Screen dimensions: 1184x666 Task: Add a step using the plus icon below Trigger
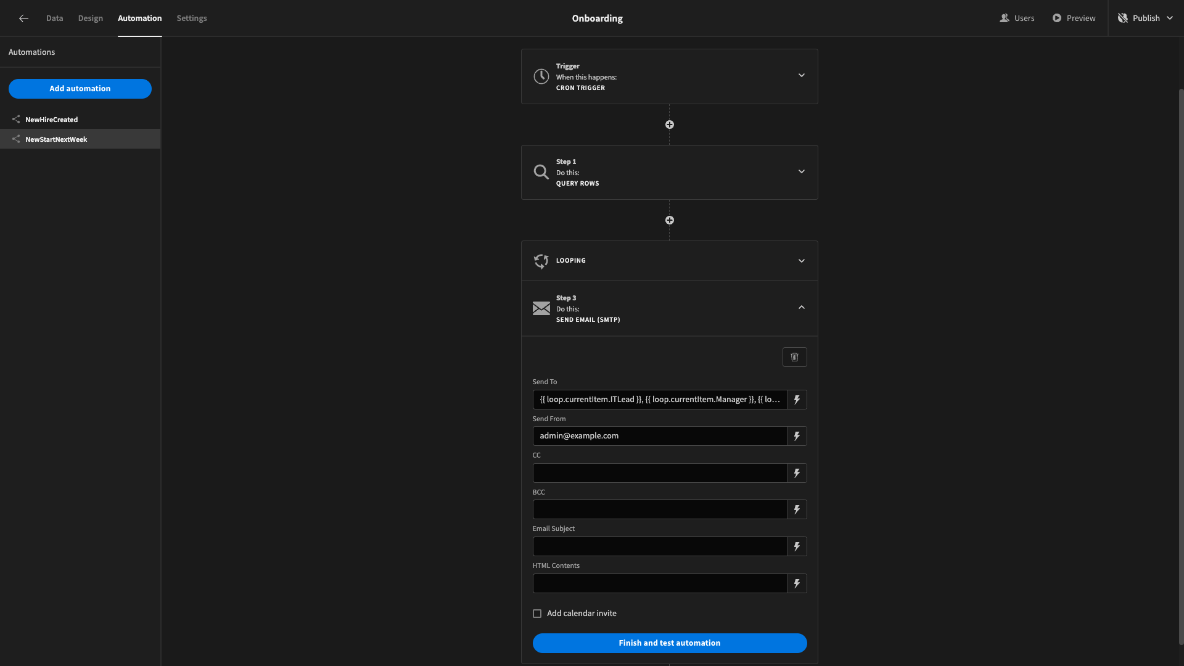point(670,124)
